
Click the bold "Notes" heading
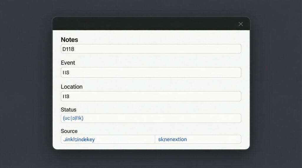pyautogui.click(x=69, y=40)
